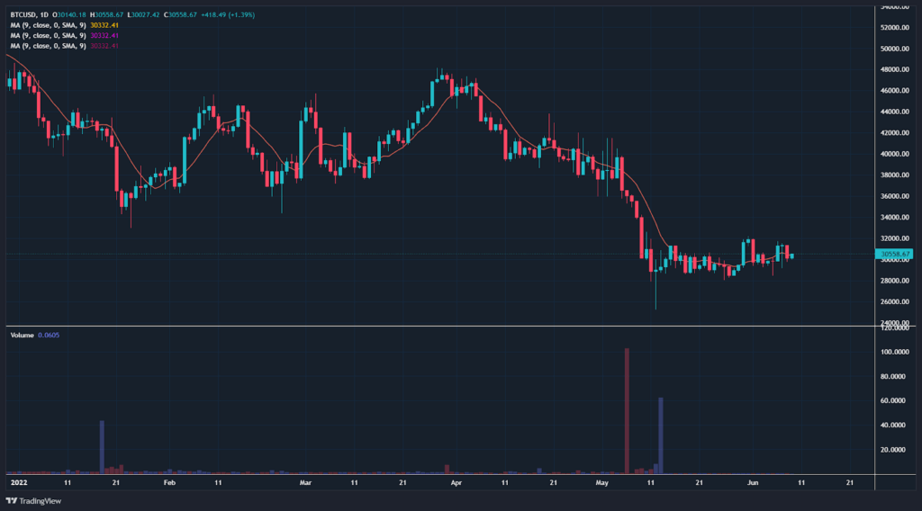
Task: Click the 32000.00 price axis label
Action: [x=894, y=238]
